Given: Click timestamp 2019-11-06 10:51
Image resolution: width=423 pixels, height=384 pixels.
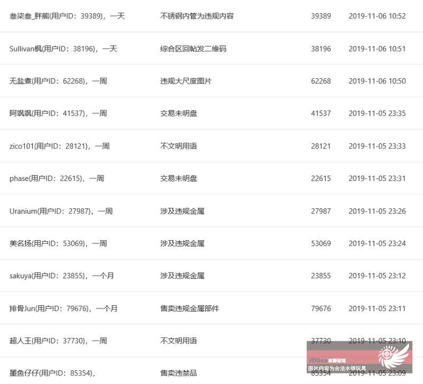Looking at the screenshot, I should [377, 49].
